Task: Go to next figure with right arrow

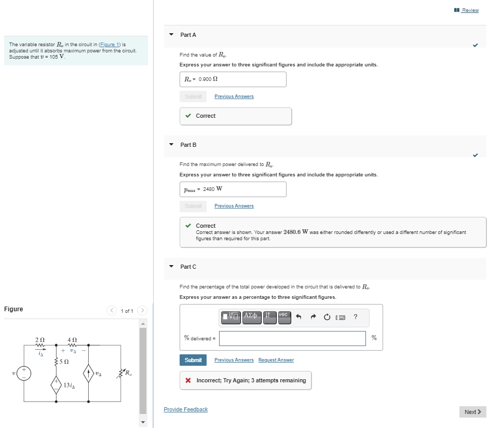Action: pyautogui.click(x=142, y=310)
